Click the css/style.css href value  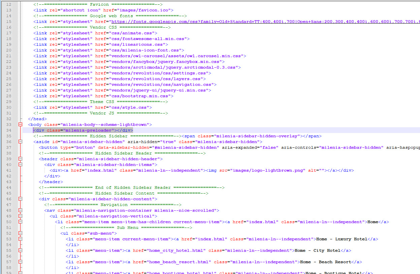(129, 107)
